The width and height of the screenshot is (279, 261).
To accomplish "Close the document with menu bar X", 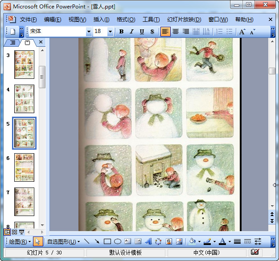I will point(271,20).
